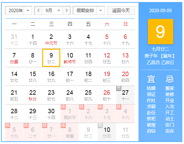Click the large yellow 9 date tile
Screen dimensions: 184x144
click(160, 31)
